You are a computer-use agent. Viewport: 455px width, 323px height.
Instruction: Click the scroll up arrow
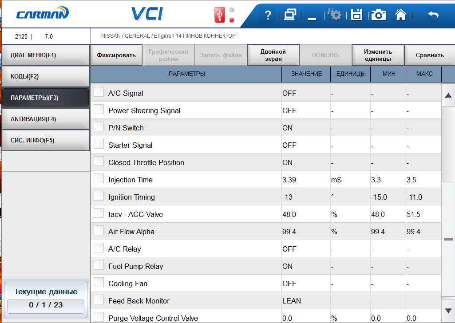tap(448, 95)
